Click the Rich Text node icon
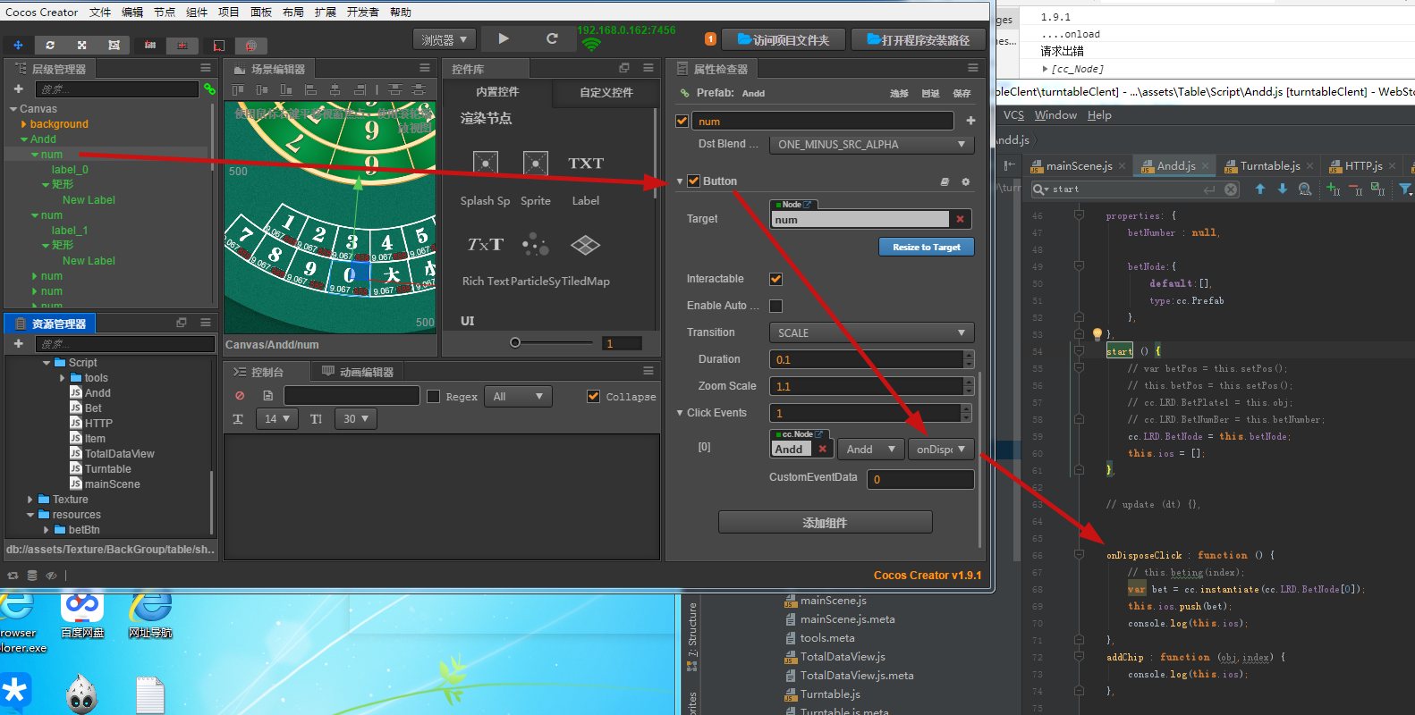Image resolution: width=1415 pixels, height=715 pixels. pyautogui.click(x=485, y=245)
